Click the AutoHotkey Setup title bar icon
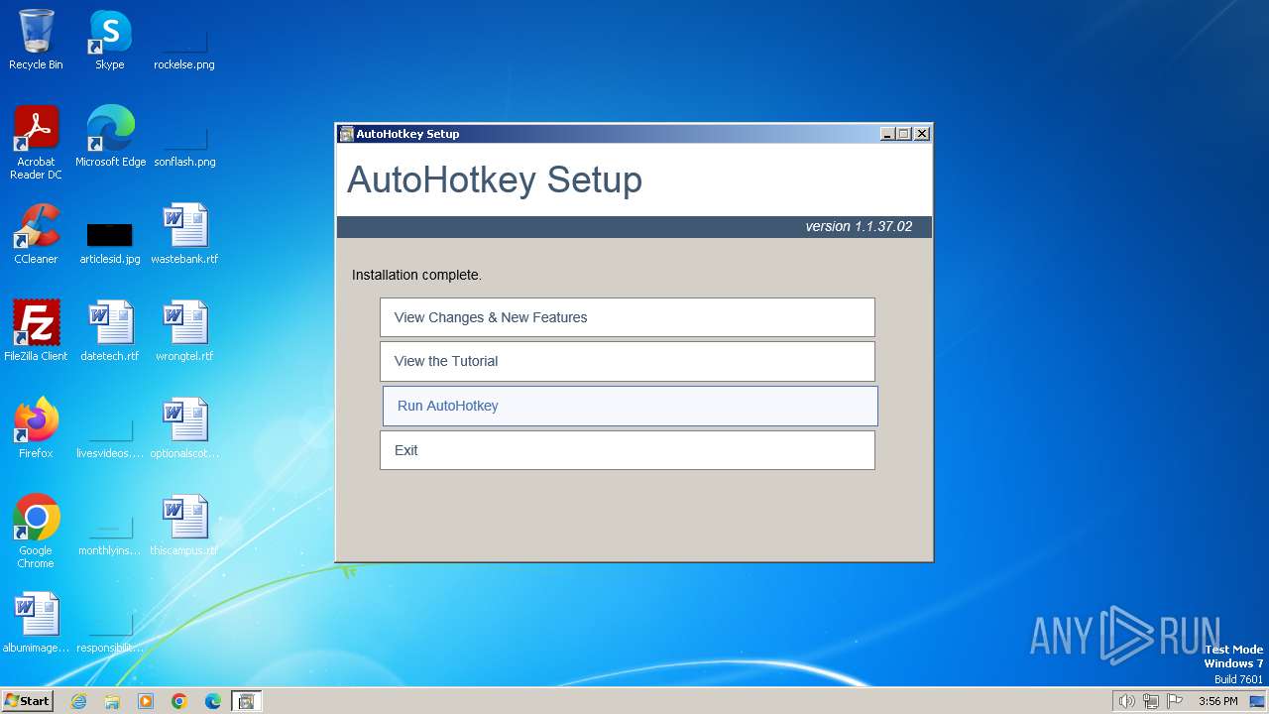 click(346, 134)
